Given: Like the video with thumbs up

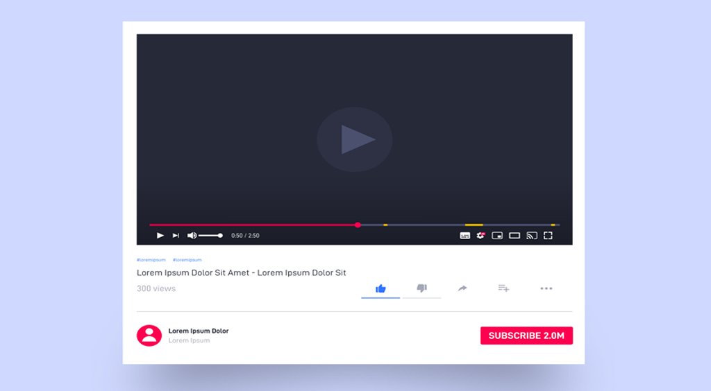Looking at the screenshot, I should click(380, 288).
